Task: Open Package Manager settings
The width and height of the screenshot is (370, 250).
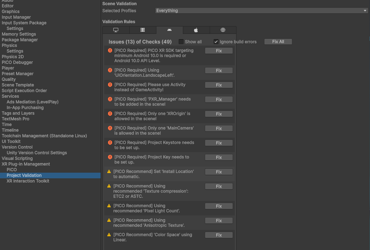Action: 20,40
